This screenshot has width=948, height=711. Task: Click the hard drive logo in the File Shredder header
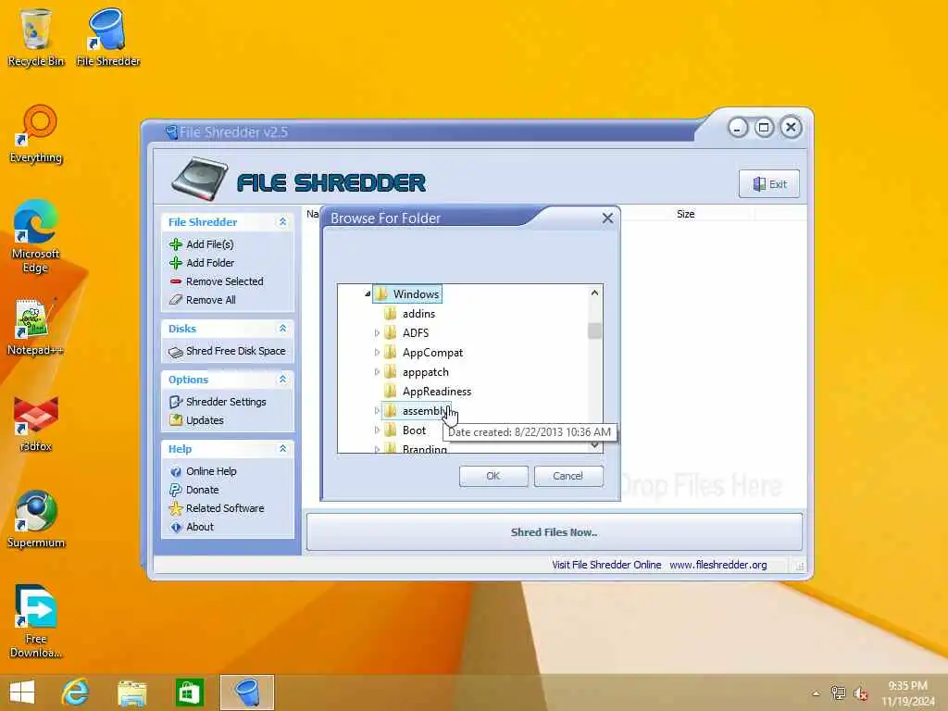point(200,180)
